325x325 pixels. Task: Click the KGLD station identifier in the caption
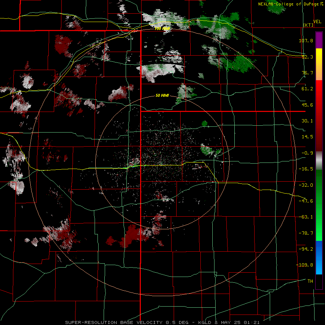coord(205,322)
